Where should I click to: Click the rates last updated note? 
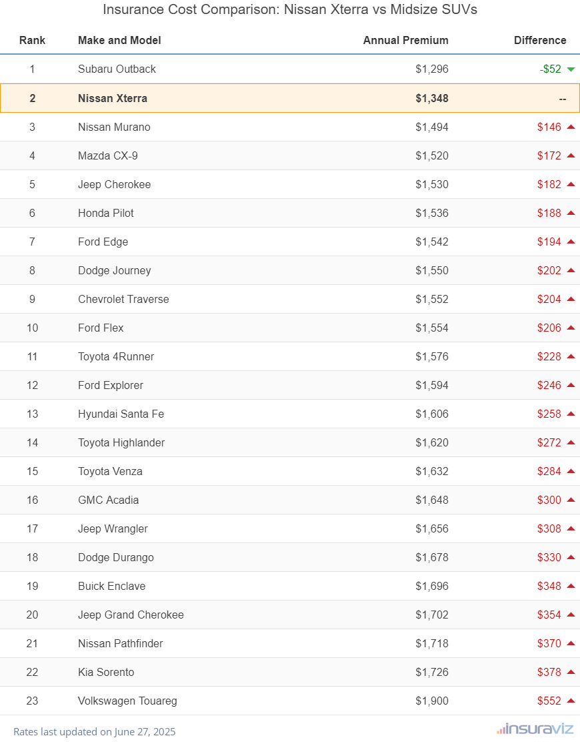pyautogui.click(x=95, y=731)
